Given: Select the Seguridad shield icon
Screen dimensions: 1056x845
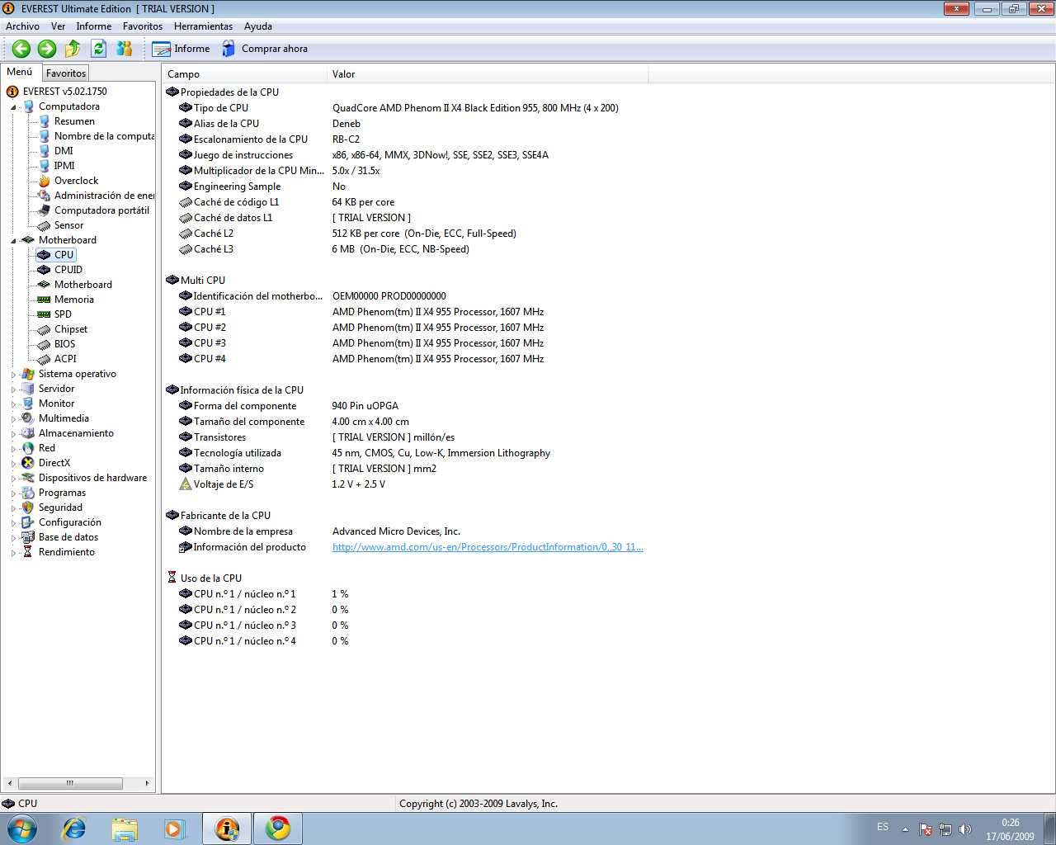Looking at the screenshot, I should 28,507.
